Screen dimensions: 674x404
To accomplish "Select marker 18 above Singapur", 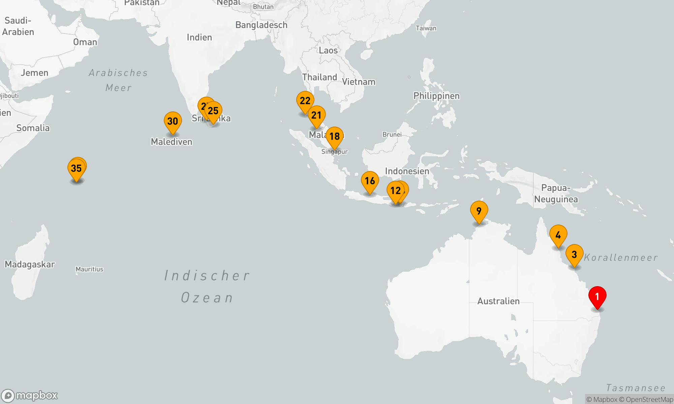I will tap(334, 136).
